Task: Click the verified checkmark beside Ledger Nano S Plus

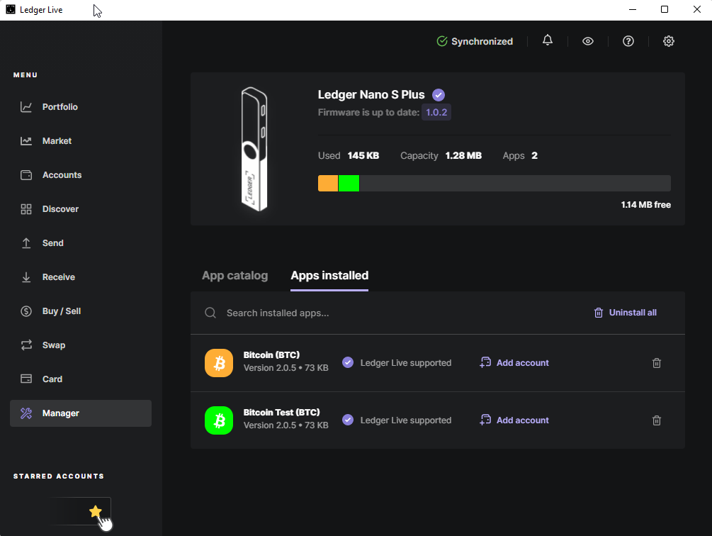Action: [x=439, y=95]
